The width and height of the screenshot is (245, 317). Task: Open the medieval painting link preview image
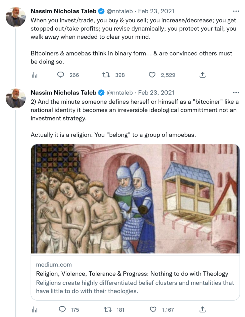click(x=135, y=199)
